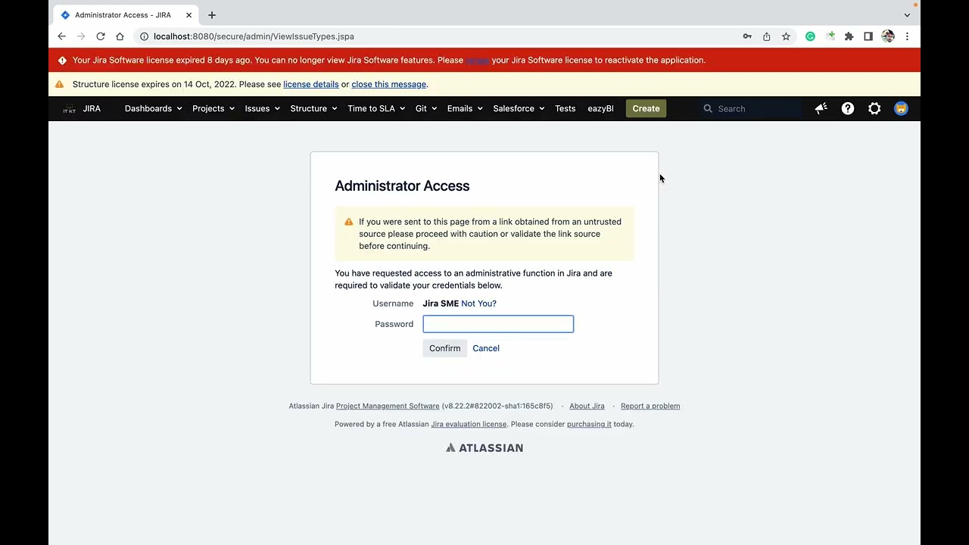Open the eazyBI menu item
969x545 pixels.
(x=600, y=109)
